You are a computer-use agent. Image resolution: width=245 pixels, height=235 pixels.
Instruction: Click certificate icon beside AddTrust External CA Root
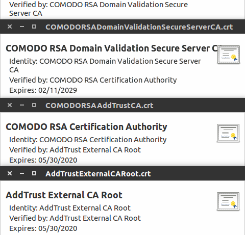[228, 201]
